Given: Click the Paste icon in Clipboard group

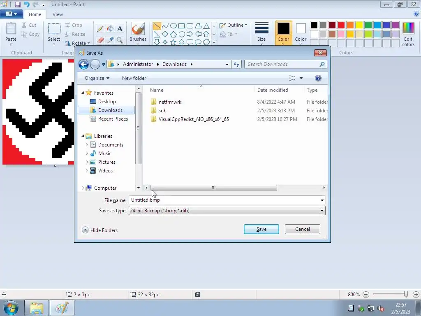Looking at the screenshot, I should click(11, 28).
